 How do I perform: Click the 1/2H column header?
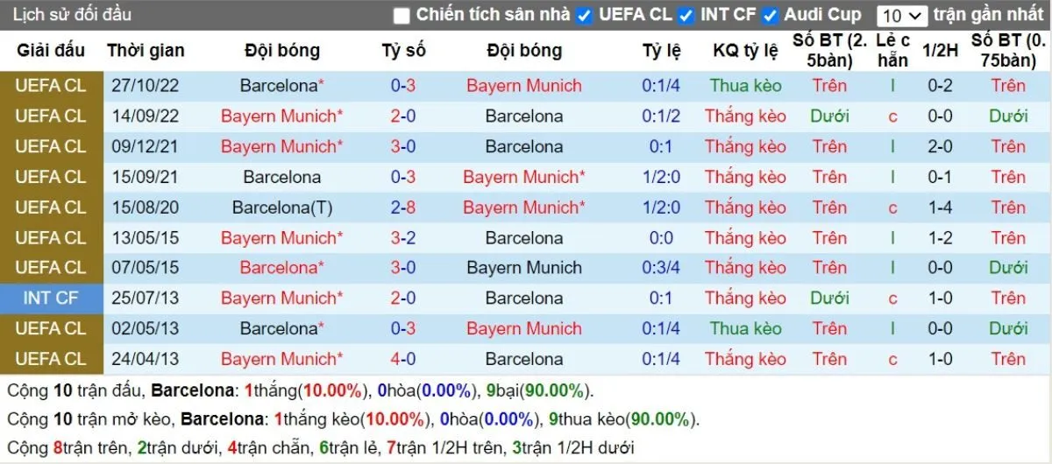[941, 51]
